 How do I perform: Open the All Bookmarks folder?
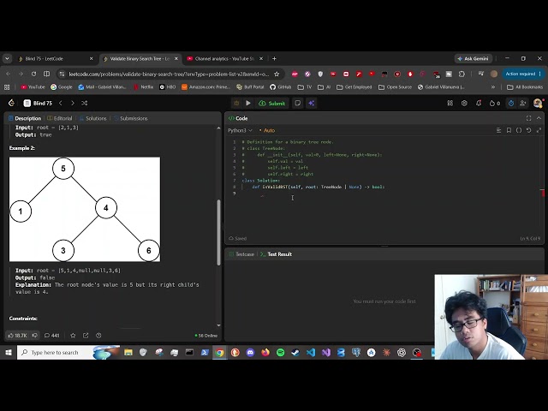[525, 86]
